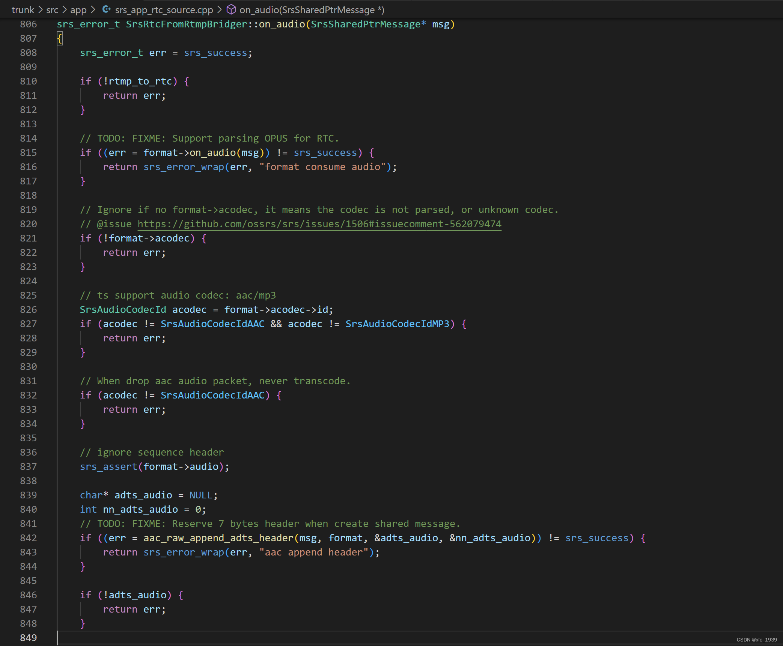This screenshot has width=783, height=646.
Task: Click the opening brace on line 807
Action: pos(60,38)
